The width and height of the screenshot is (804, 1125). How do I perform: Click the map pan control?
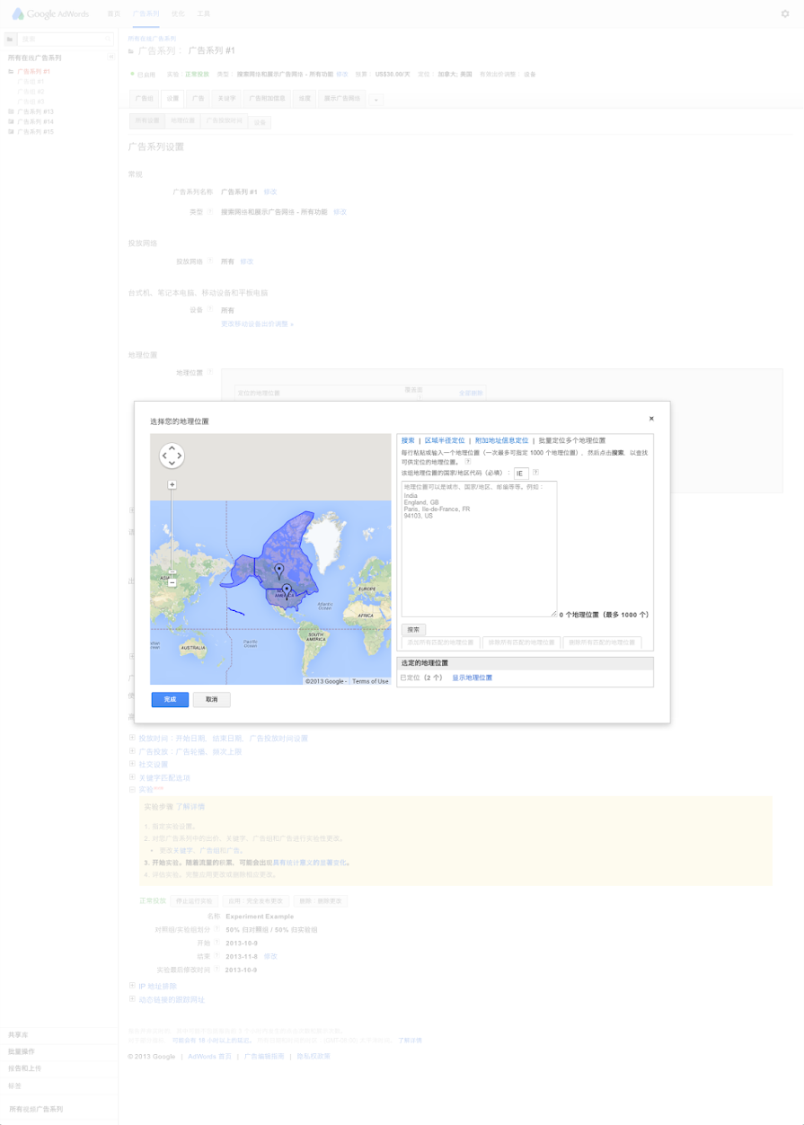172,456
